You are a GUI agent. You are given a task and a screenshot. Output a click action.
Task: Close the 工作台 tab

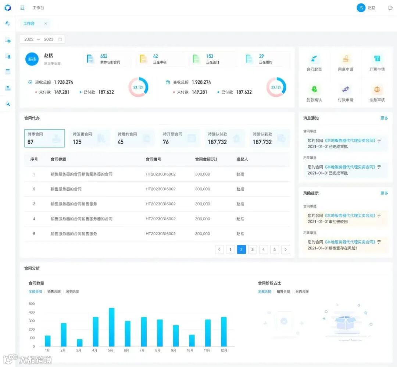point(46,24)
